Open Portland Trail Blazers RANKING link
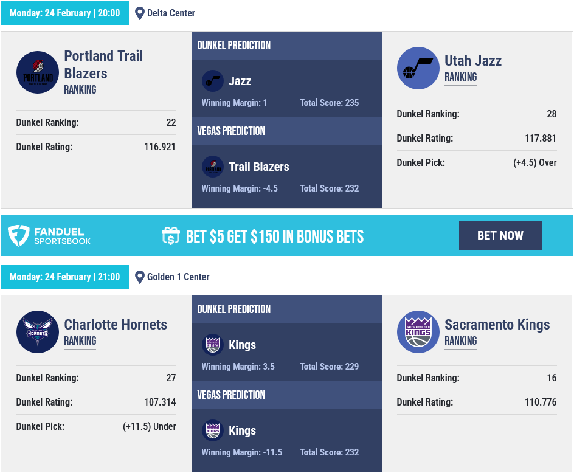Viewport: 574px width, 473px height. pos(80,90)
